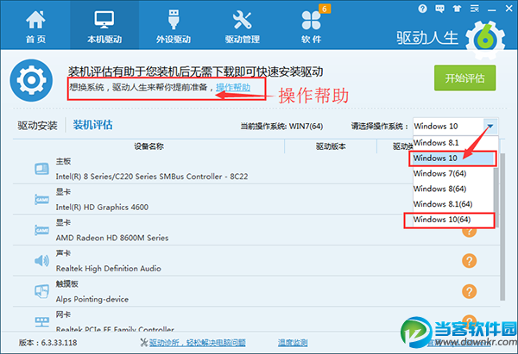Select Windows 8.1(64) in dropdown list
This screenshot has width=518, height=354.
click(x=453, y=204)
